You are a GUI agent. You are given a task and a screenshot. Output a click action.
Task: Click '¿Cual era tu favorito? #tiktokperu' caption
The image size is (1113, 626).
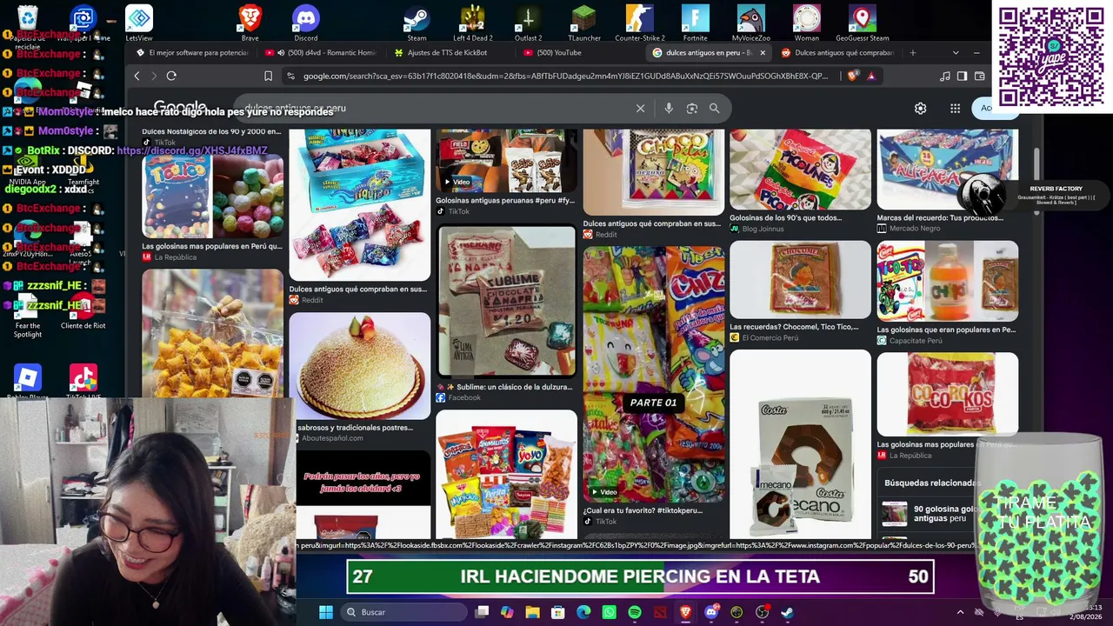[643, 510]
